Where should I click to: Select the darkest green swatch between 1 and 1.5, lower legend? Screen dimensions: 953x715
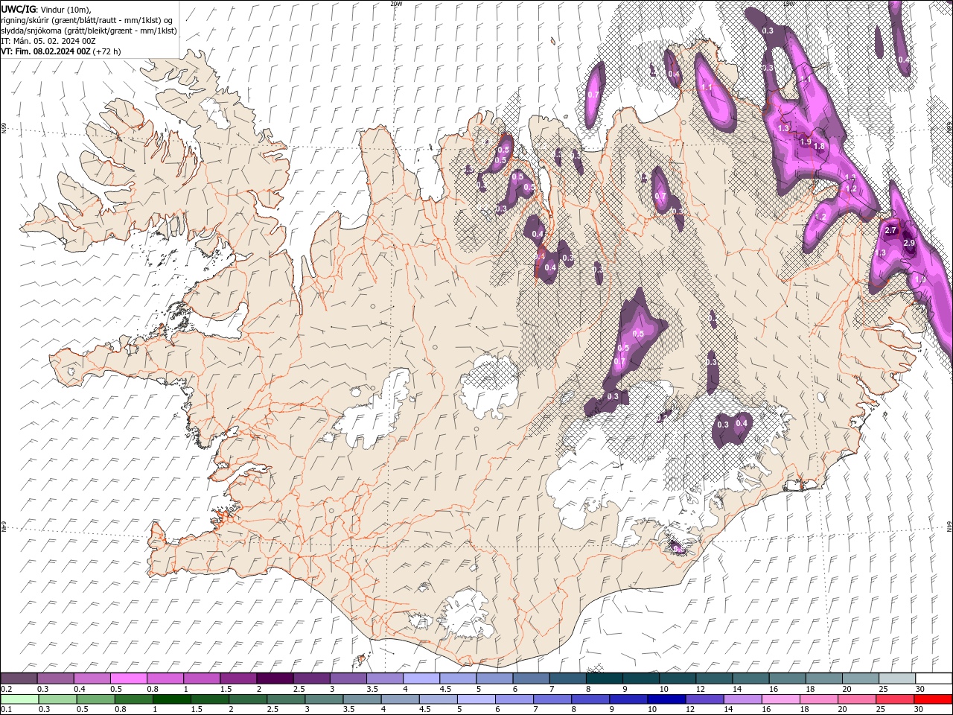(x=171, y=699)
